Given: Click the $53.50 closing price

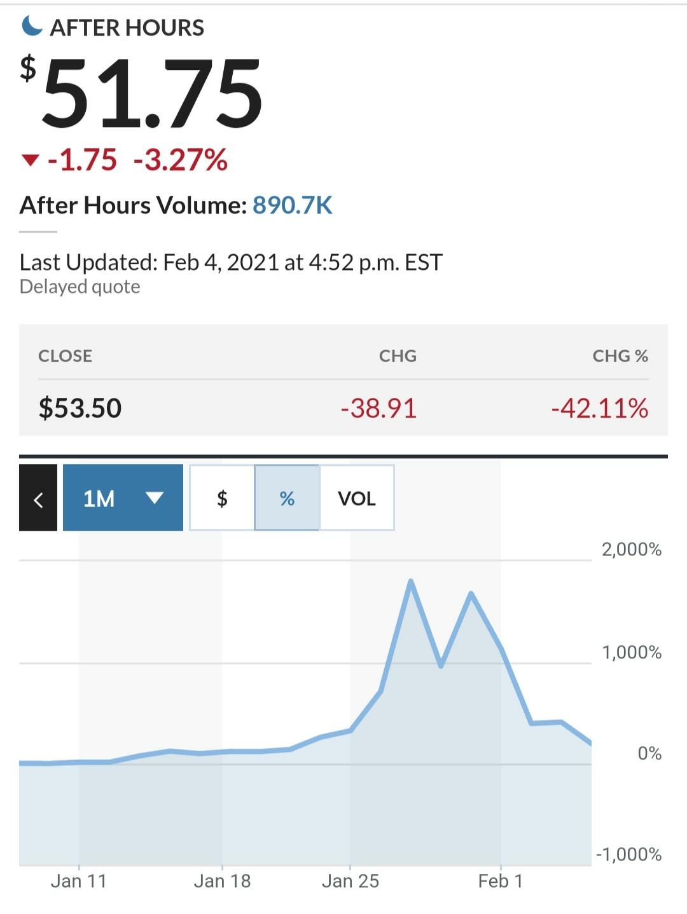Looking at the screenshot, I should point(80,408).
